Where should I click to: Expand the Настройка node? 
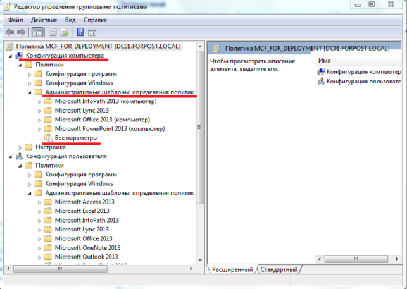20,147
